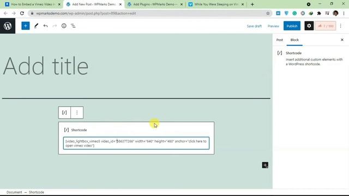This screenshot has width=349, height=196.
Task: Close the How to Embed Vimeo tab
Action: click(59, 4)
